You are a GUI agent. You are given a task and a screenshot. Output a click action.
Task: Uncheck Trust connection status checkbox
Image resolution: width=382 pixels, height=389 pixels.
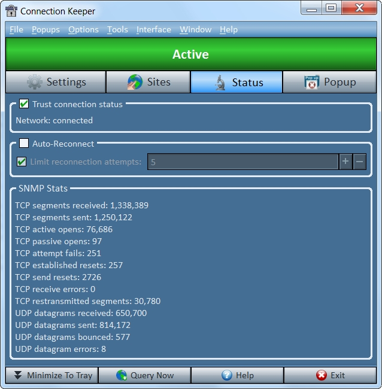coord(24,104)
